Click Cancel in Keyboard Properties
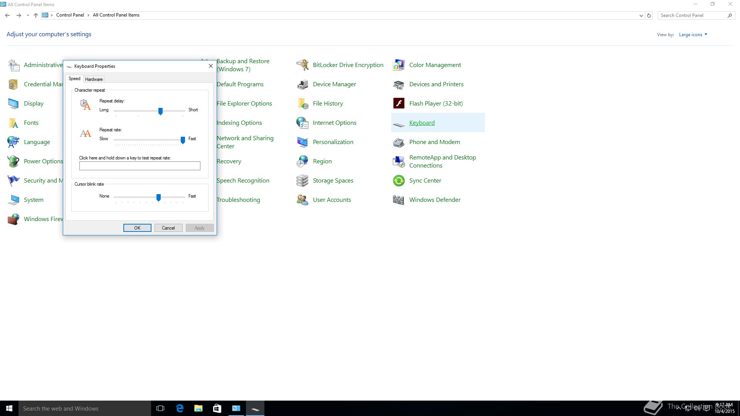 click(168, 228)
